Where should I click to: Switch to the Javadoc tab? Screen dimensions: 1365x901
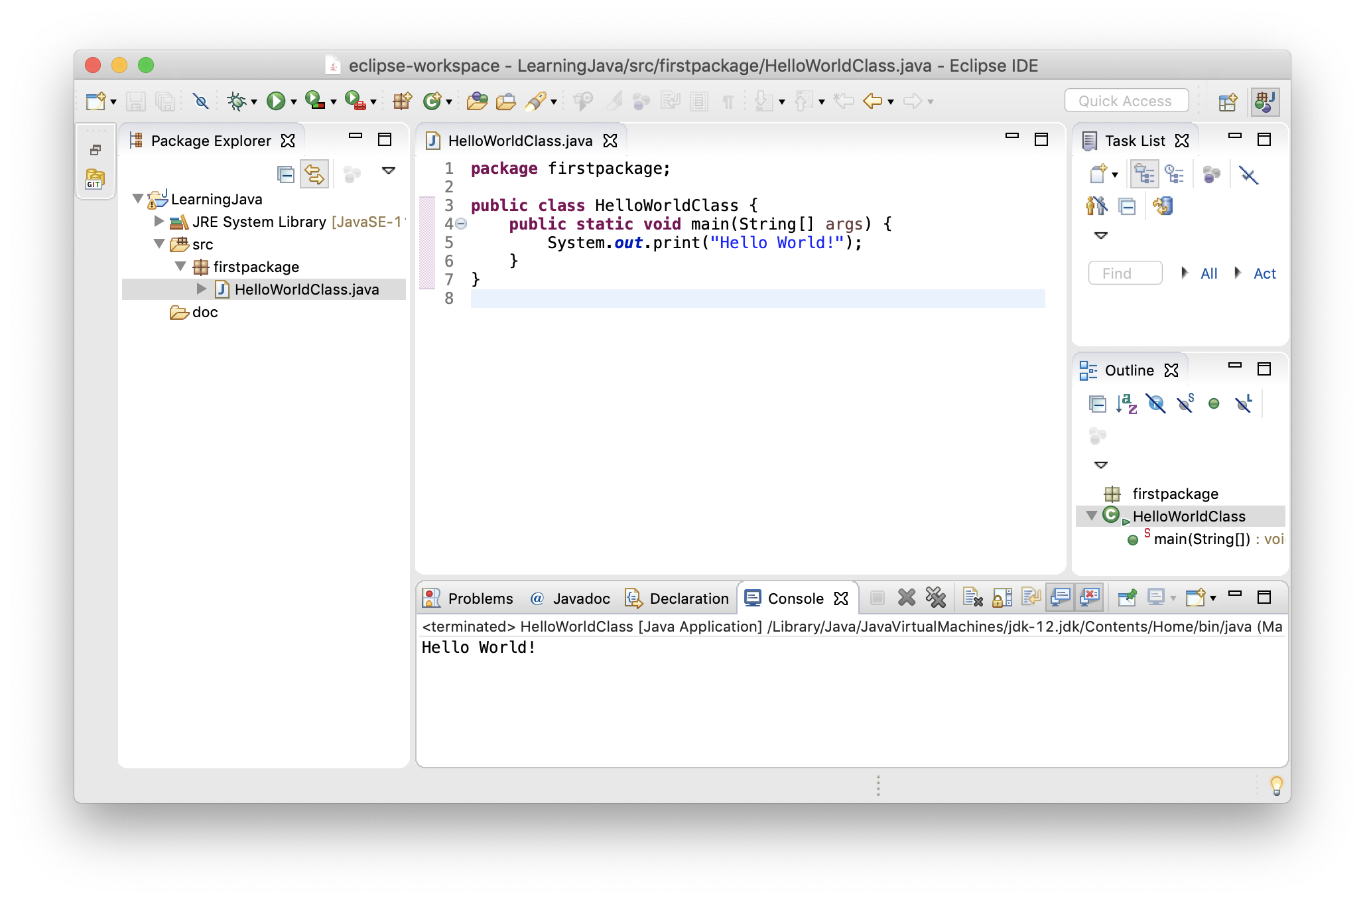[571, 598]
